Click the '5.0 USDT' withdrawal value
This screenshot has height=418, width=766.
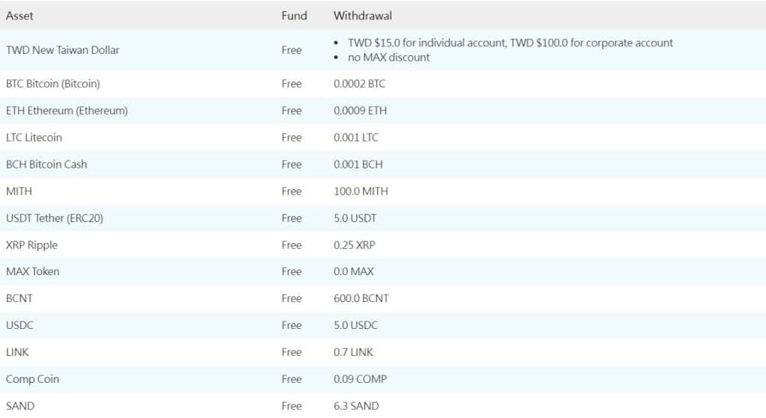355,218
